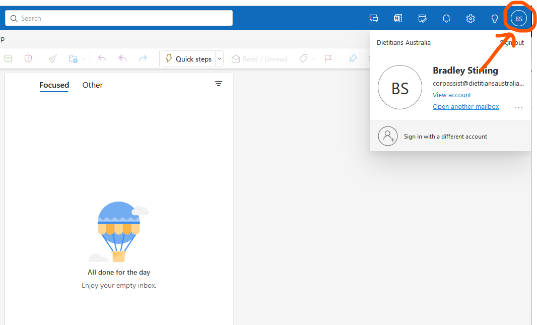The width and height of the screenshot is (537, 325).
Task: Pin the current message
Action: [352, 58]
